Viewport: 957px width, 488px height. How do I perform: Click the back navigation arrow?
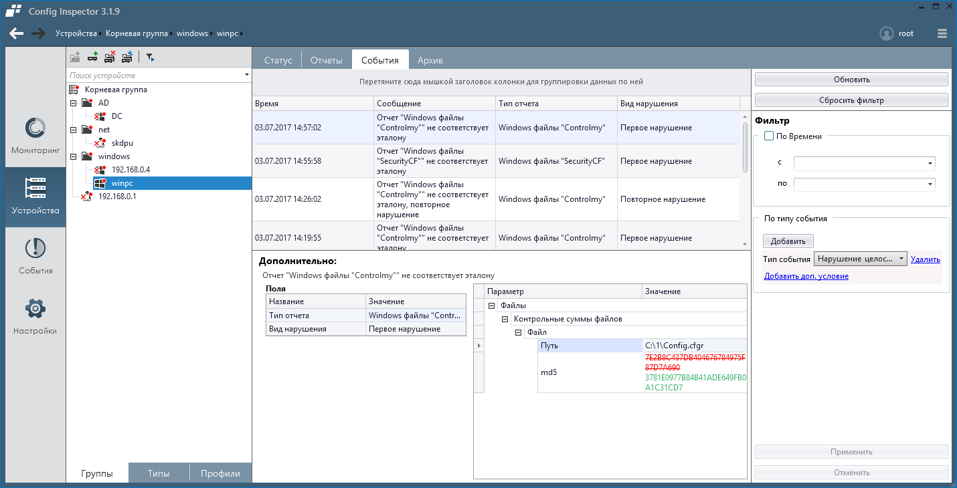pyautogui.click(x=17, y=33)
